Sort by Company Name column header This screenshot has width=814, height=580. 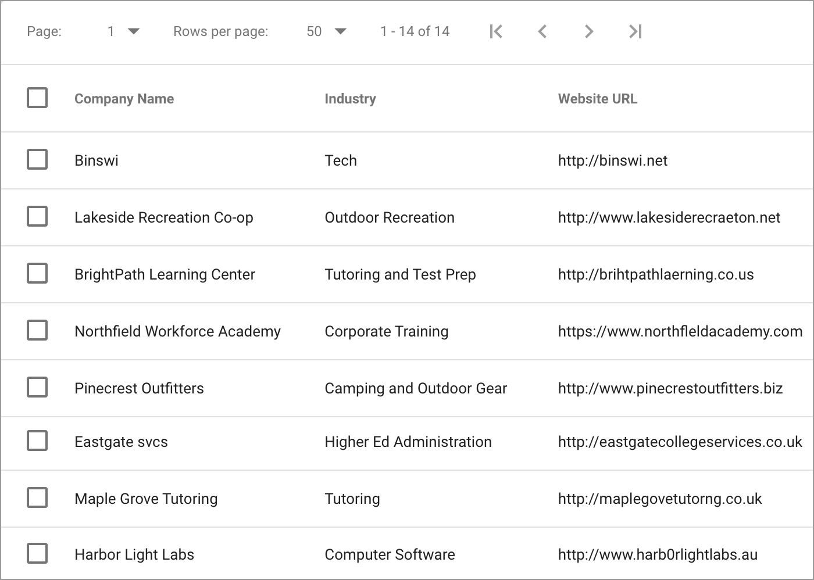tap(124, 99)
